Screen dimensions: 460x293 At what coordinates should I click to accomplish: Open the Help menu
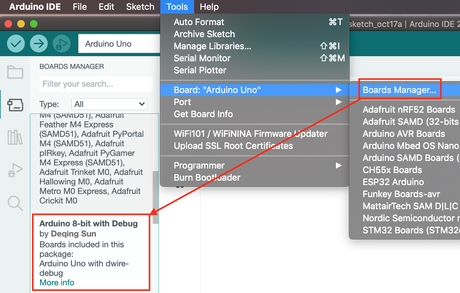click(209, 7)
